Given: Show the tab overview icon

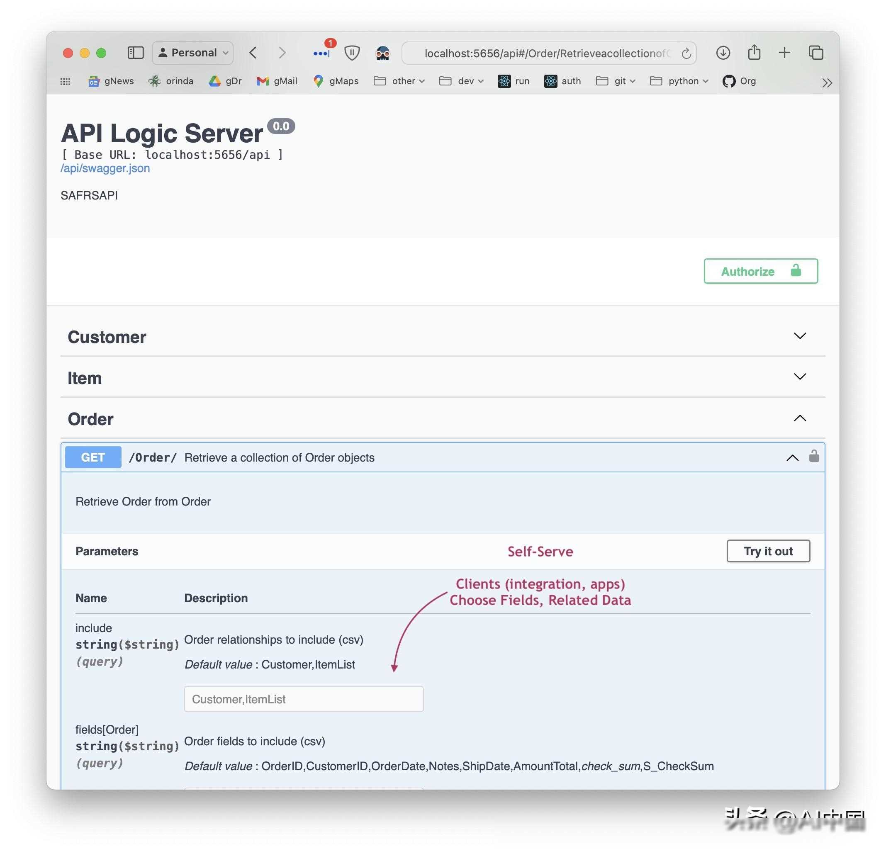Looking at the screenshot, I should [x=816, y=53].
